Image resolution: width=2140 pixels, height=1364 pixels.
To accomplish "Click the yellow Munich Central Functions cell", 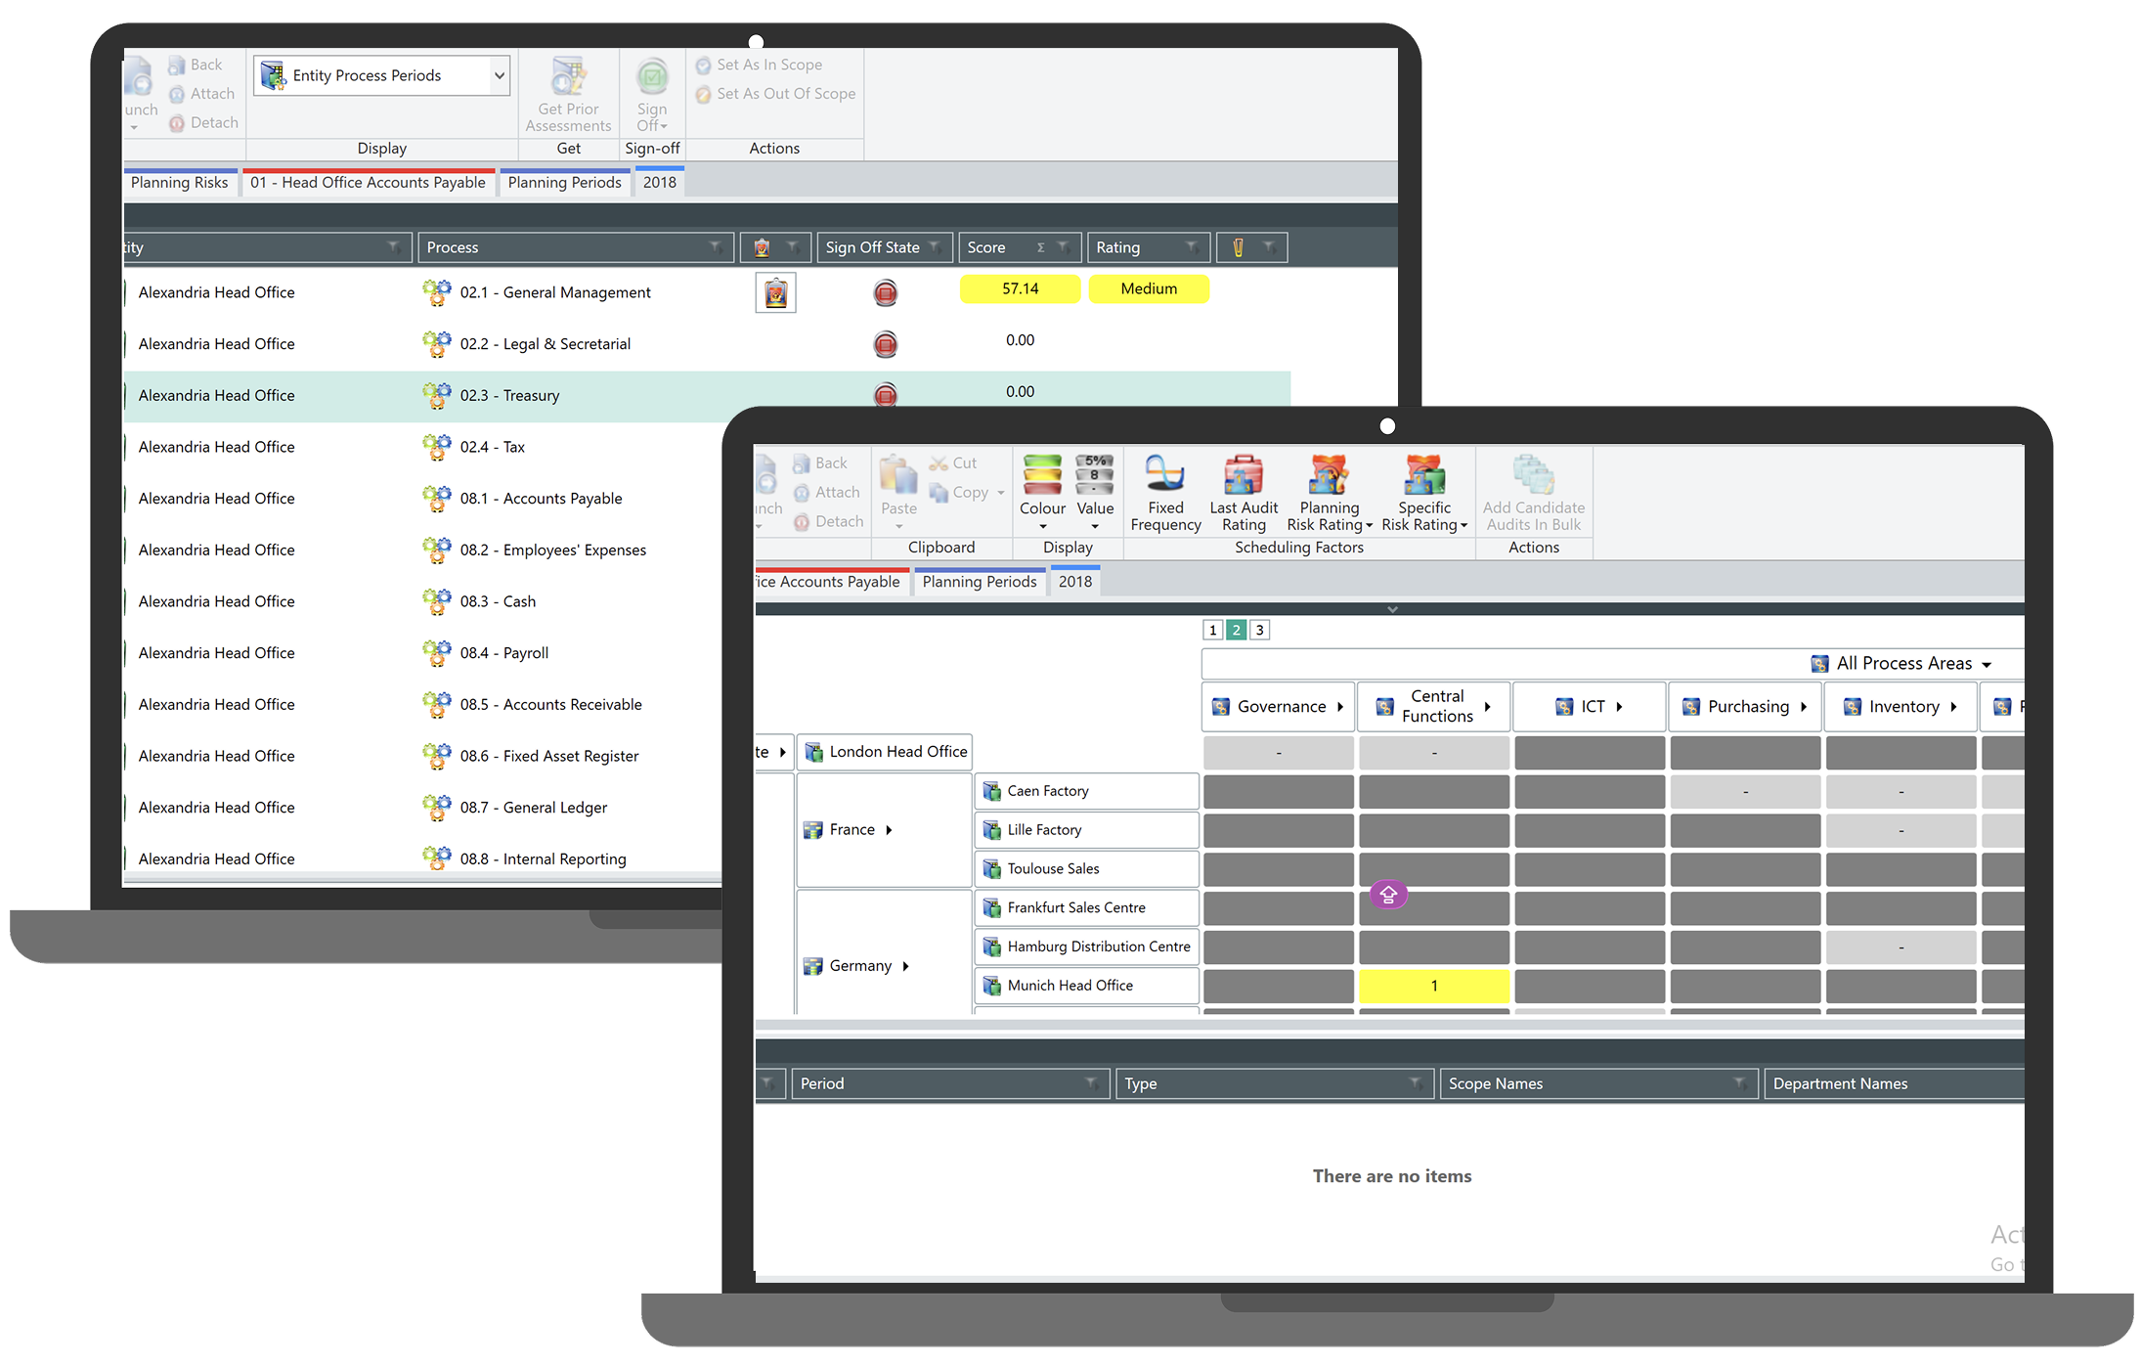I will coord(1433,986).
